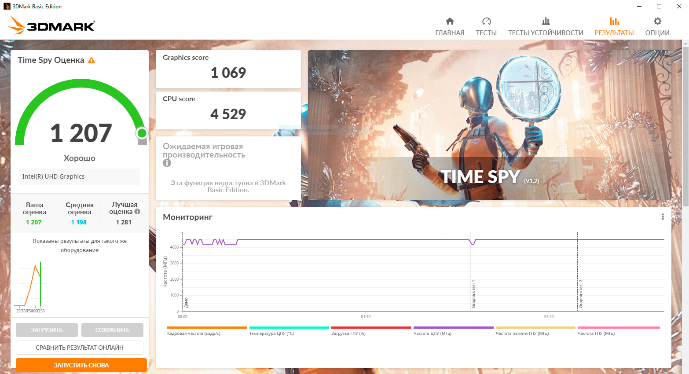Click the 3DMark logo

pos(52,26)
